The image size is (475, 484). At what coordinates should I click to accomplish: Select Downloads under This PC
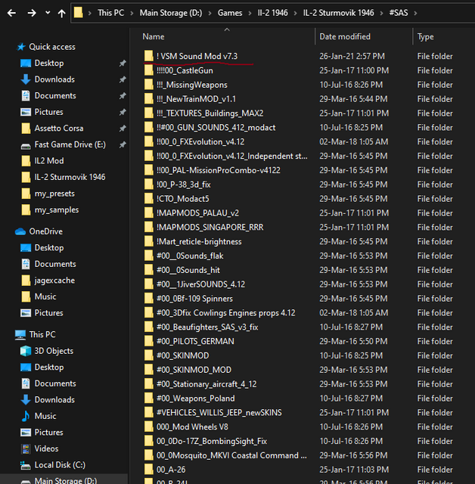[x=54, y=400]
